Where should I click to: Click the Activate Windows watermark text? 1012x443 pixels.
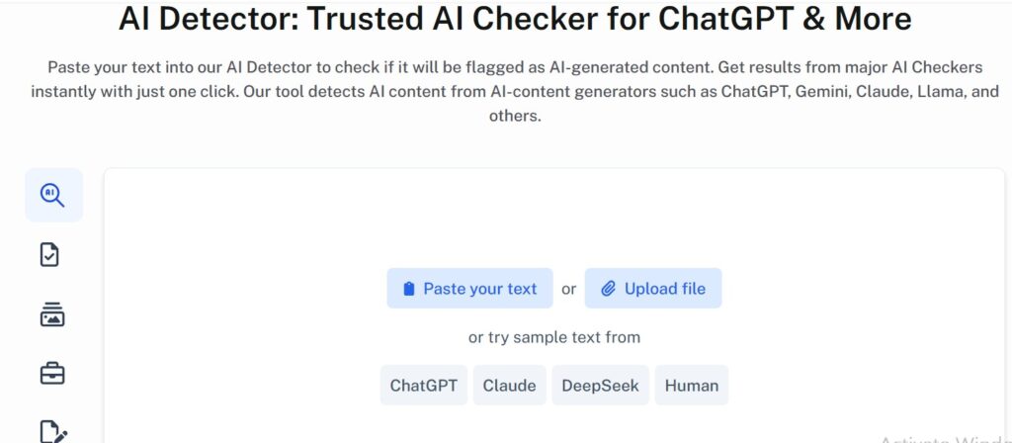click(x=944, y=439)
